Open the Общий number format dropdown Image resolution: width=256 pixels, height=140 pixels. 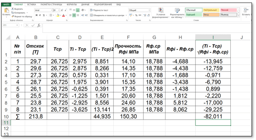pos(149,10)
